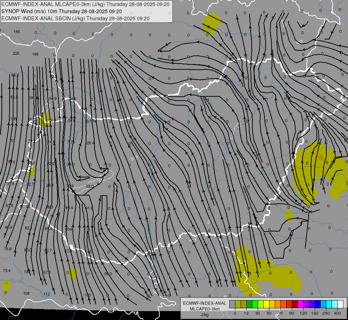
Task: Pick the dark green legend swatch
Action: pyautogui.click(x=250, y=304)
